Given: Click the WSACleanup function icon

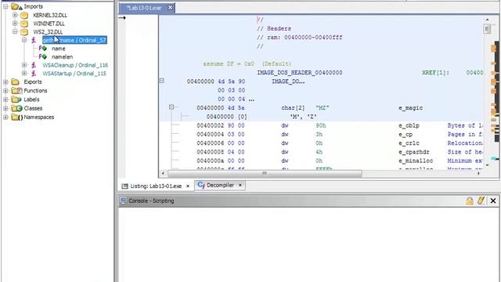Looking at the screenshot, I should [x=34, y=65].
